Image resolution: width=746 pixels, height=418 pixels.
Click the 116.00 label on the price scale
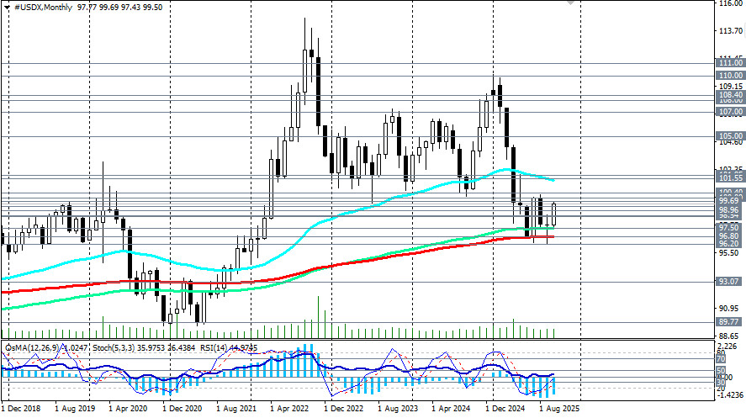click(x=729, y=5)
